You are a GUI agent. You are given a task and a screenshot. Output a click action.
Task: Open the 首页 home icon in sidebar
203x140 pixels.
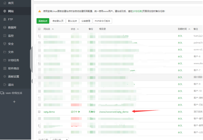(5, 3)
